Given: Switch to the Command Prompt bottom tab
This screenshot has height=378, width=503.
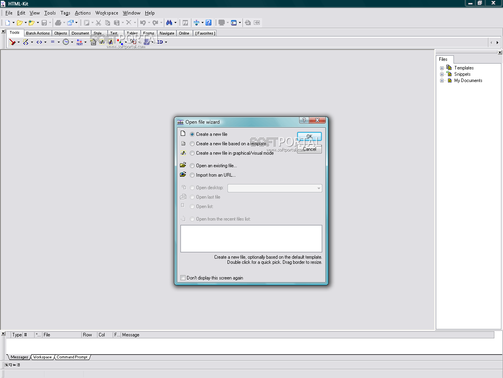Looking at the screenshot, I should pos(72,357).
